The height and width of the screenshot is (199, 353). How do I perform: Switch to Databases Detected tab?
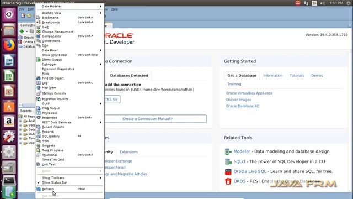coord(129,75)
